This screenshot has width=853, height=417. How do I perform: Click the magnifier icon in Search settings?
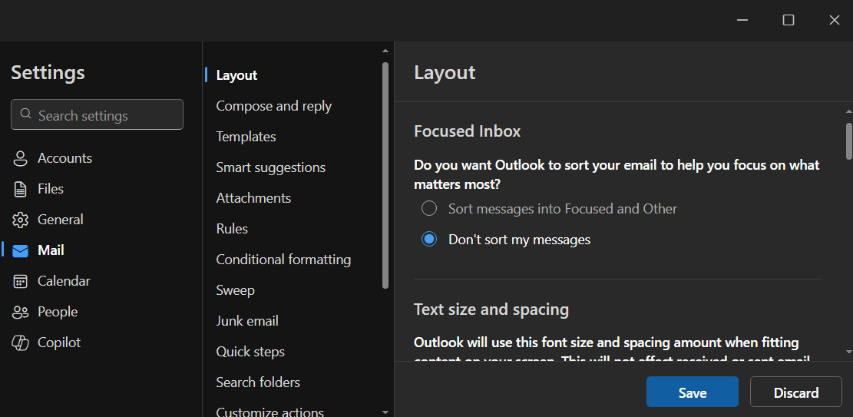(x=25, y=114)
